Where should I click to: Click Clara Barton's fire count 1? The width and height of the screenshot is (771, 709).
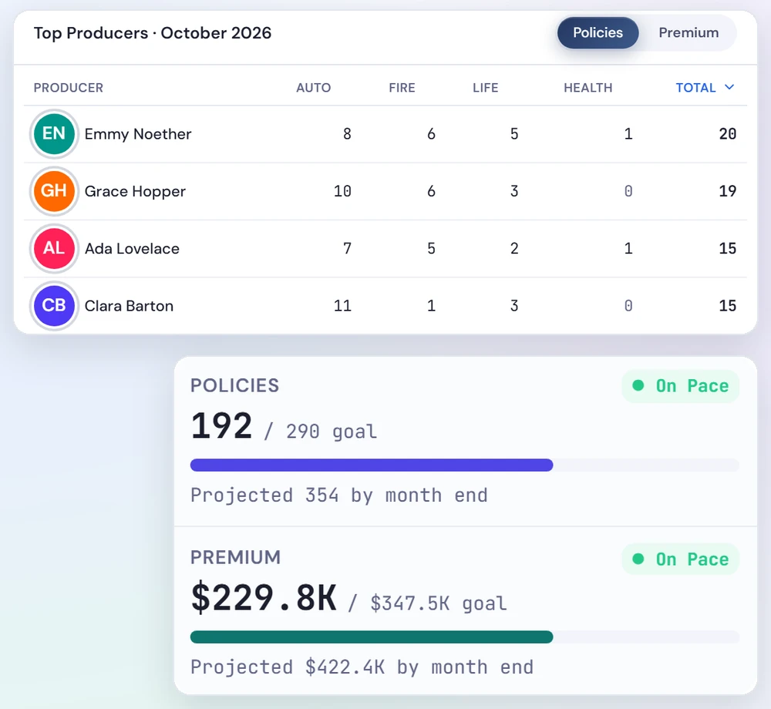(x=431, y=306)
